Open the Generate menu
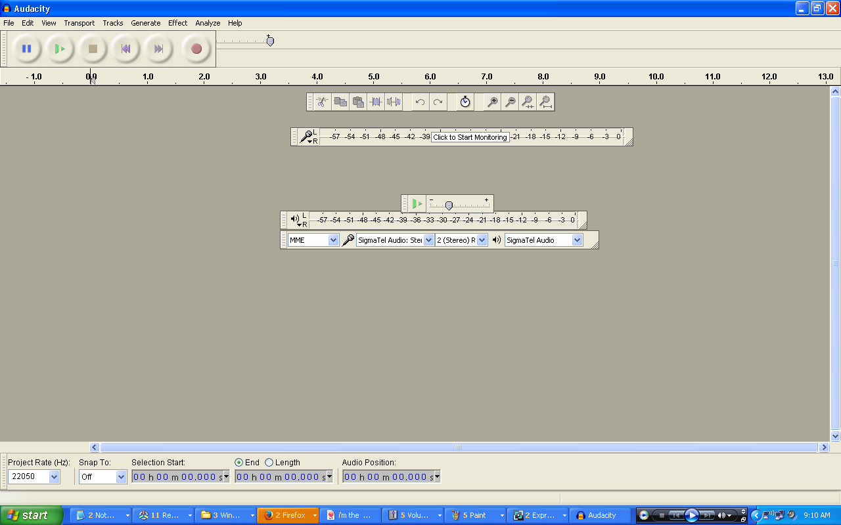Image resolution: width=841 pixels, height=525 pixels. click(x=145, y=23)
